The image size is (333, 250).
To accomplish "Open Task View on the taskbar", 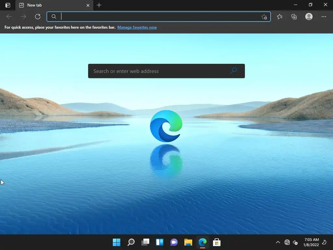I will [x=145, y=242].
